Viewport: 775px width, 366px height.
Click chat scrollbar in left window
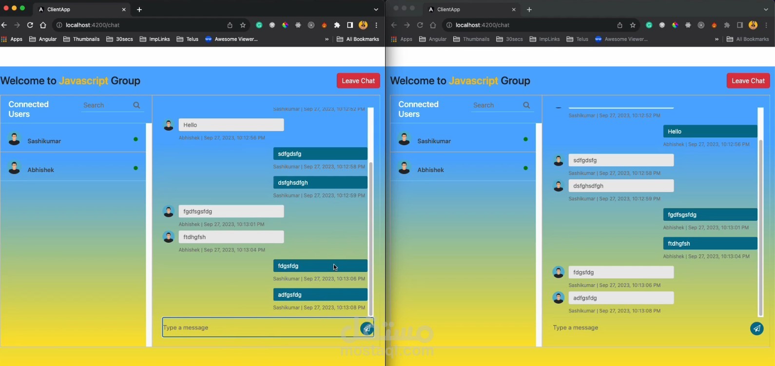370,239
